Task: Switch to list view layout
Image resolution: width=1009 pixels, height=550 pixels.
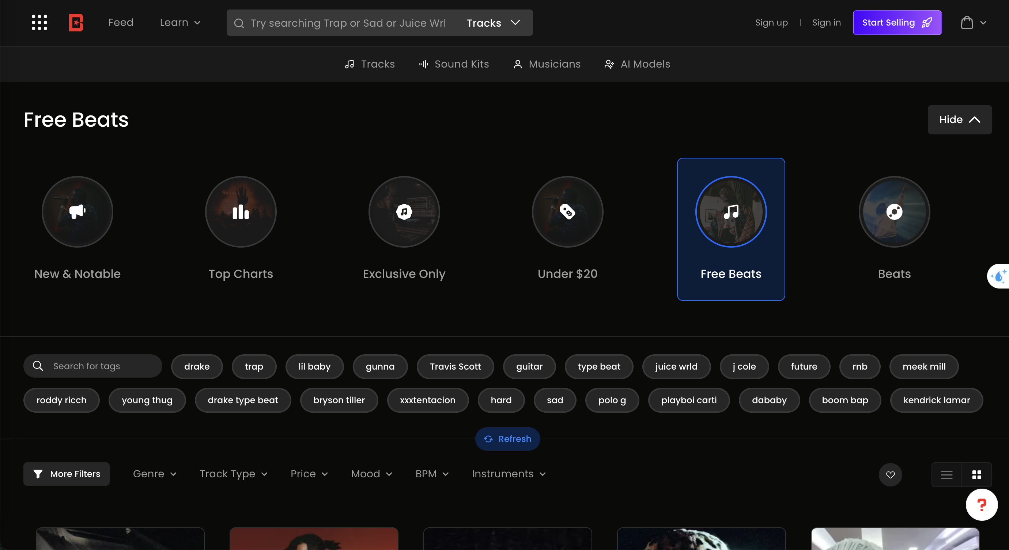Action: tap(946, 474)
